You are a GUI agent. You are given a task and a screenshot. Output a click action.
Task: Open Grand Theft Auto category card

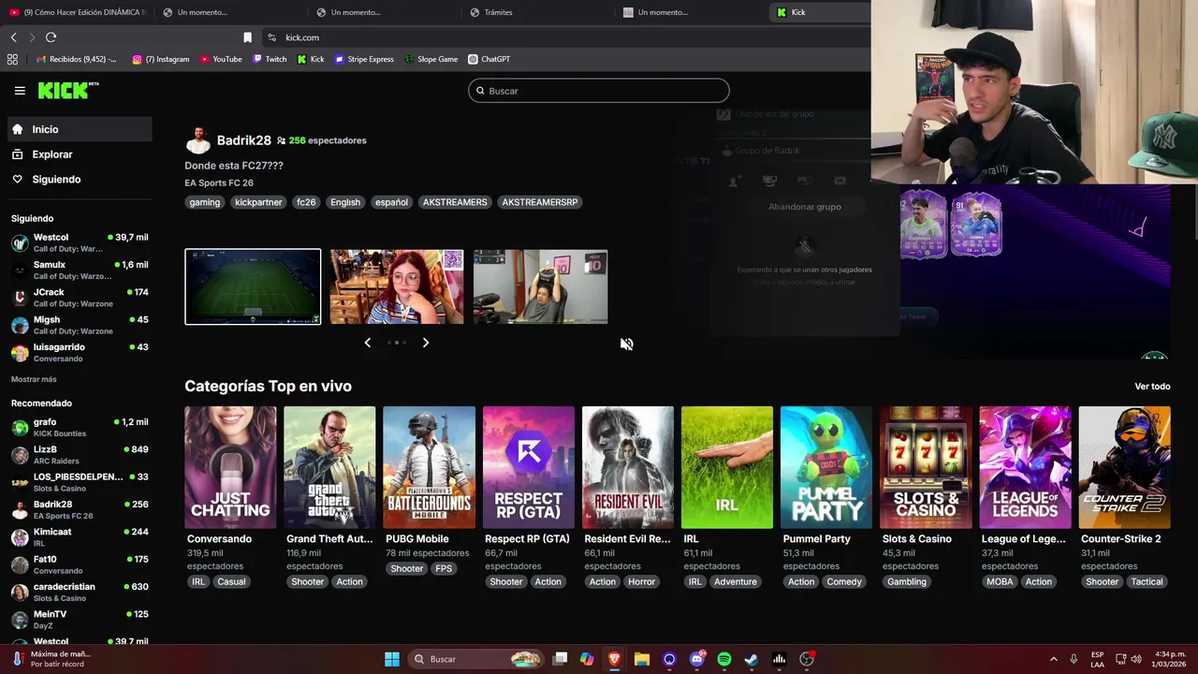coord(329,467)
